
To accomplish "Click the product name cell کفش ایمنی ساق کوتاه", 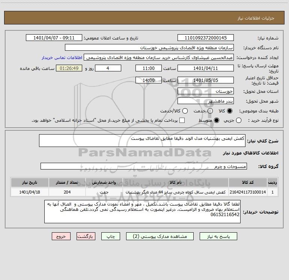I will [176, 192].
